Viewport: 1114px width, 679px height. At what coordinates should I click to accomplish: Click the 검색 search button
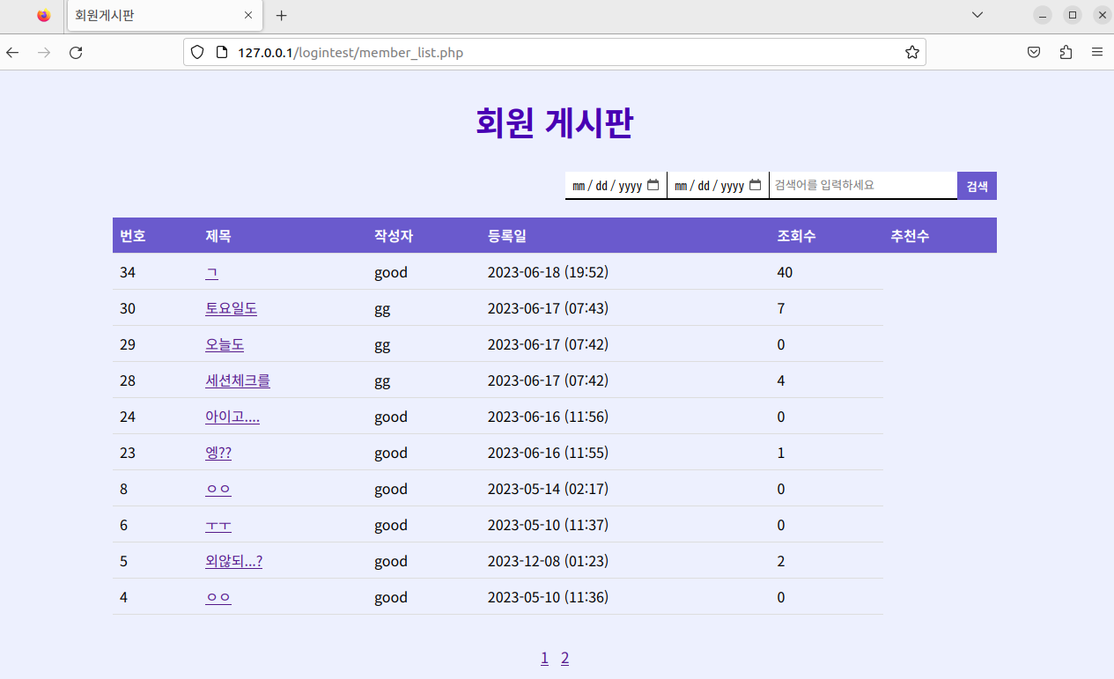977,186
